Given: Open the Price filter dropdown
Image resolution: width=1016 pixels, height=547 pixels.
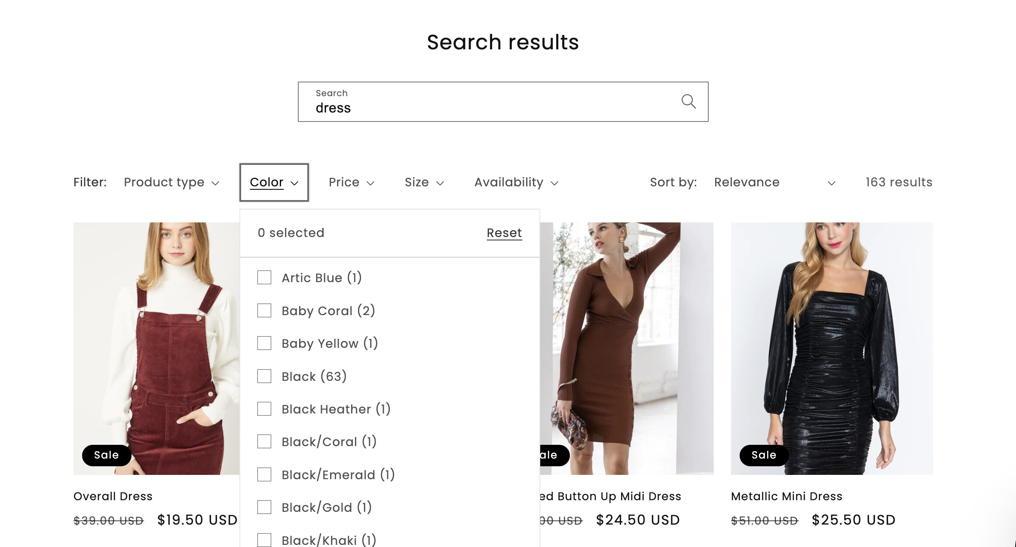Looking at the screenshot, I should 351,182.
